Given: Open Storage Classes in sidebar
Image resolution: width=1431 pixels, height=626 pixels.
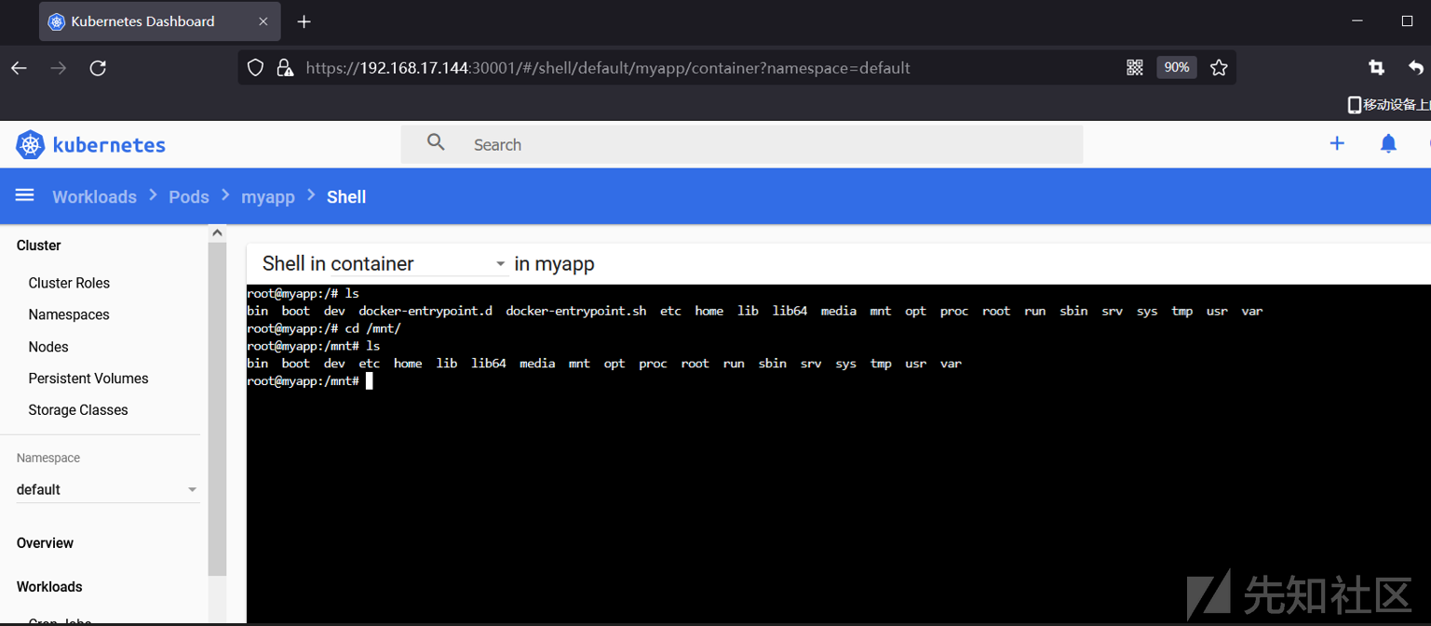Looking at the screenshot, I should (78, 410).
